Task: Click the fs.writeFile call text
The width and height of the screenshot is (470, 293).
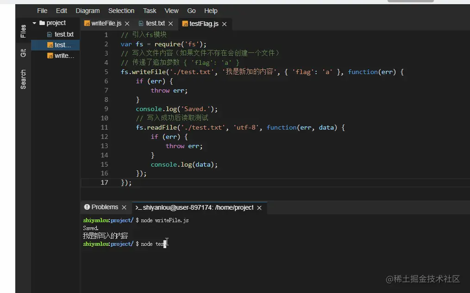Action: tap(145, 72)
